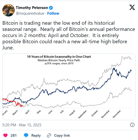138x140 pixels.
Task: Click the Reply text button
Action: (36, 135)
